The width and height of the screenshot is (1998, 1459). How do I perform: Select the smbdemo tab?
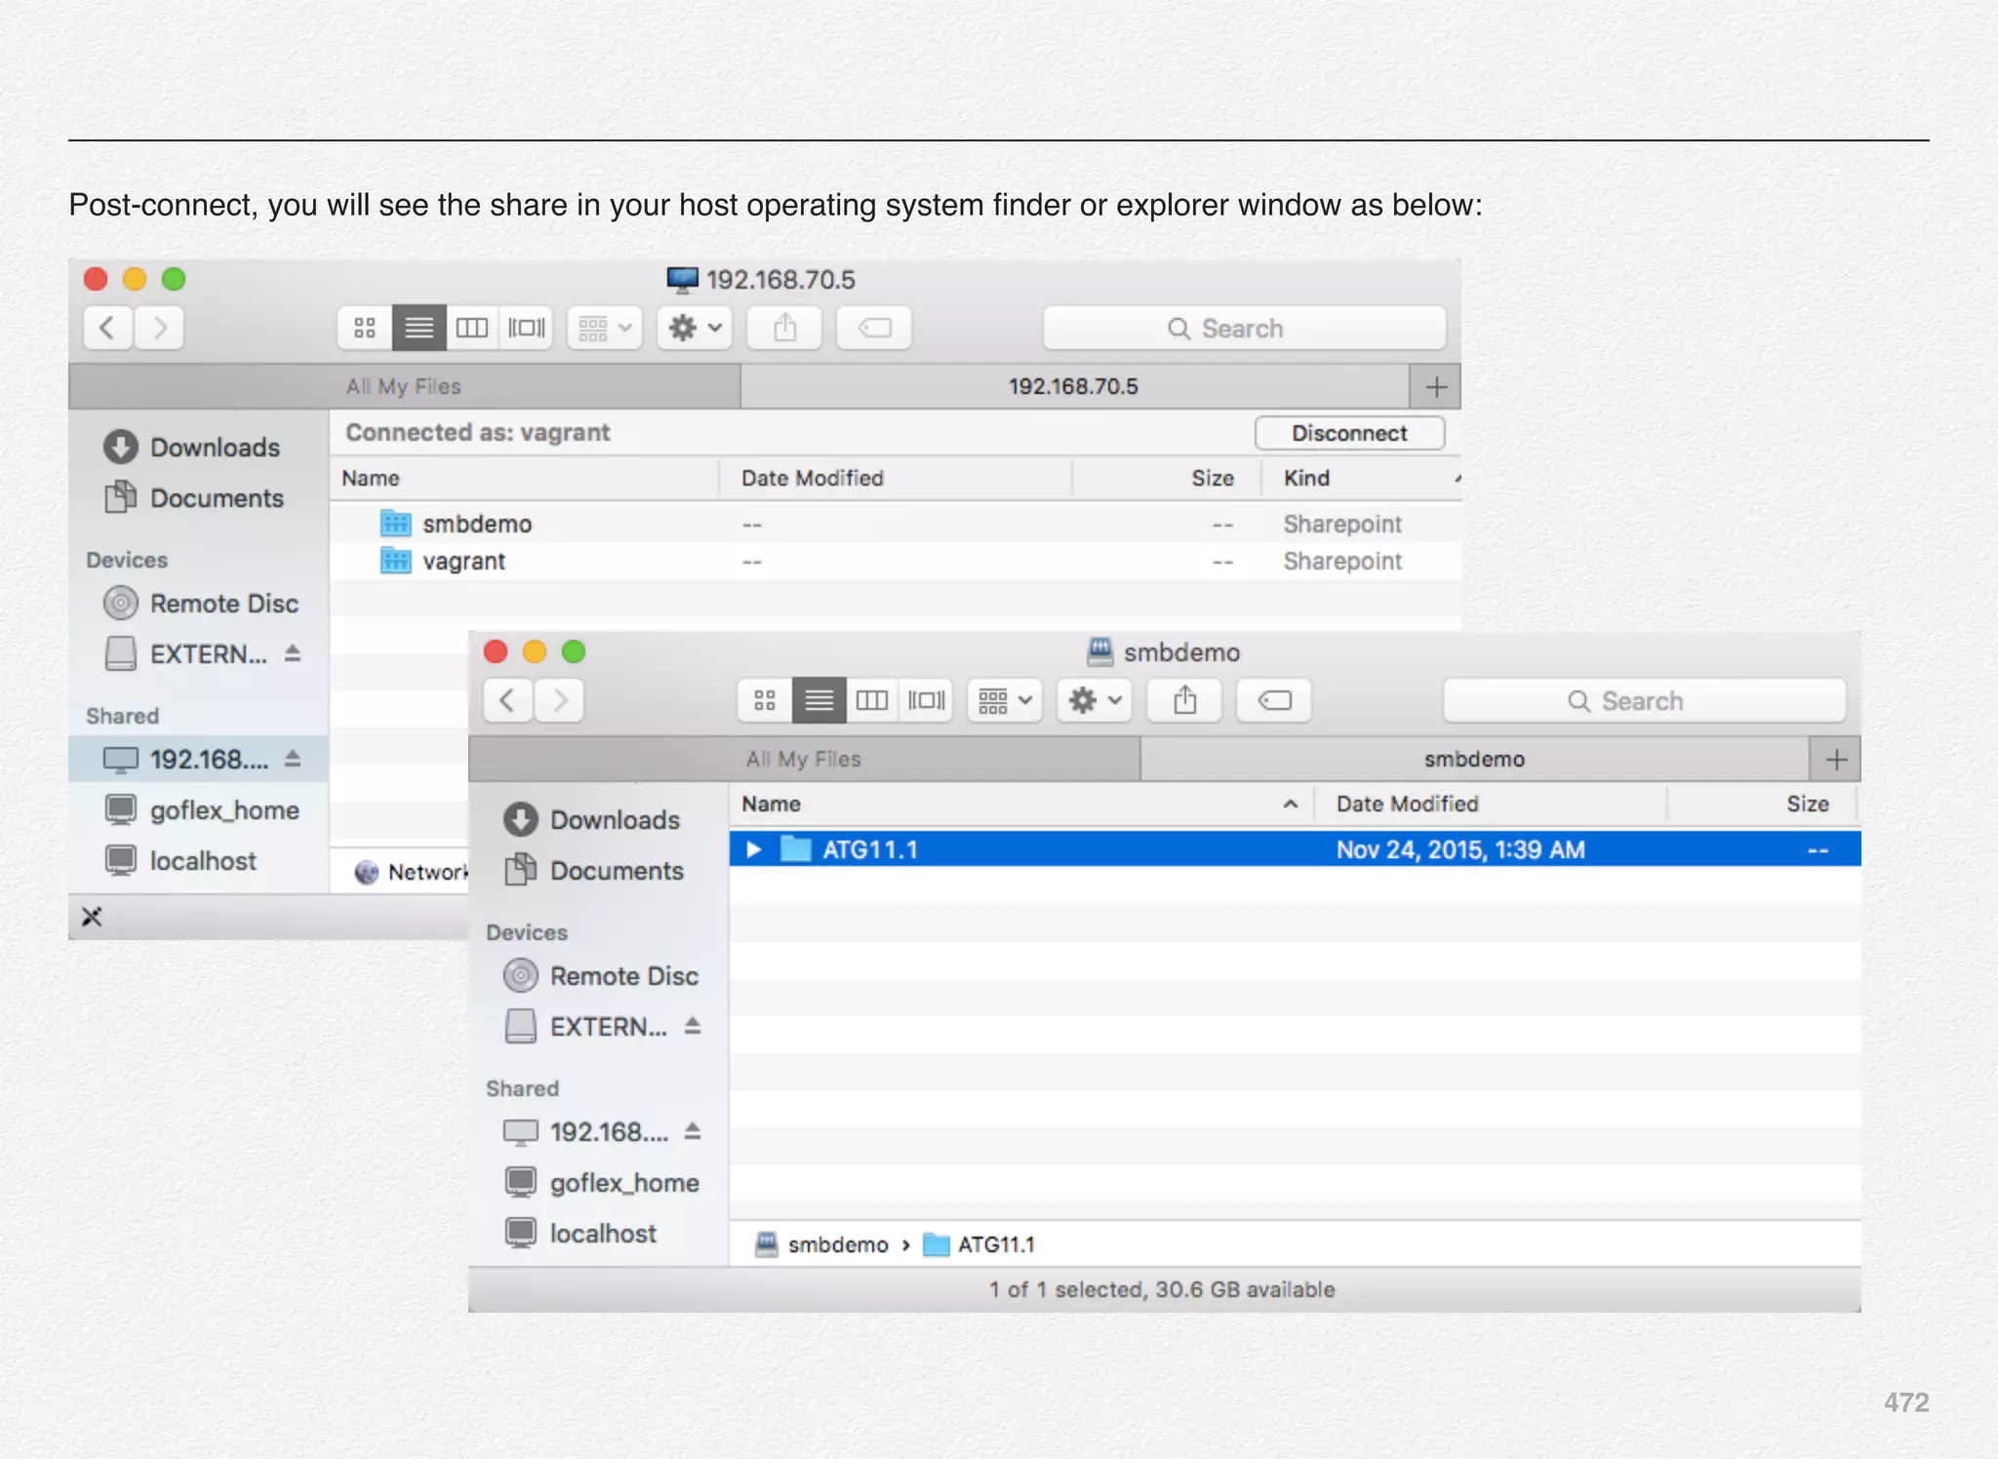(x=1475, y=759)
